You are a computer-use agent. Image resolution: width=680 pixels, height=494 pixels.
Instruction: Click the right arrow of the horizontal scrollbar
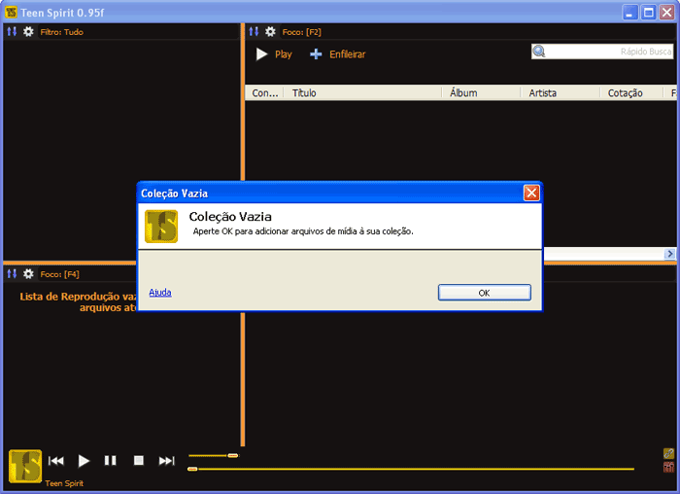coord(670,254)
